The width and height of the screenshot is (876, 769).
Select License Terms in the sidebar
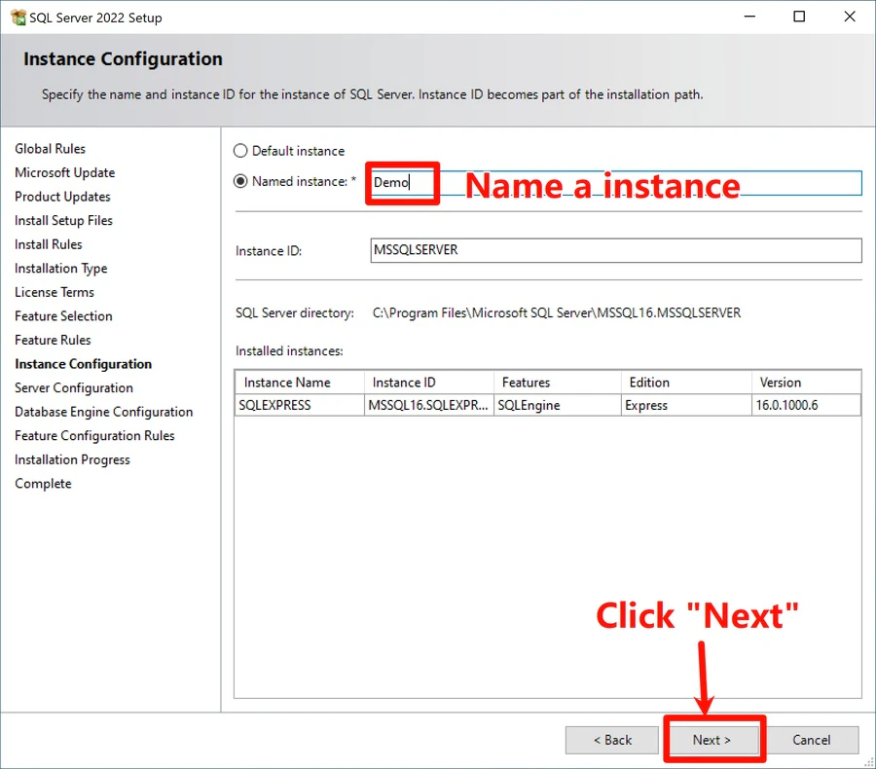(55, 292)
